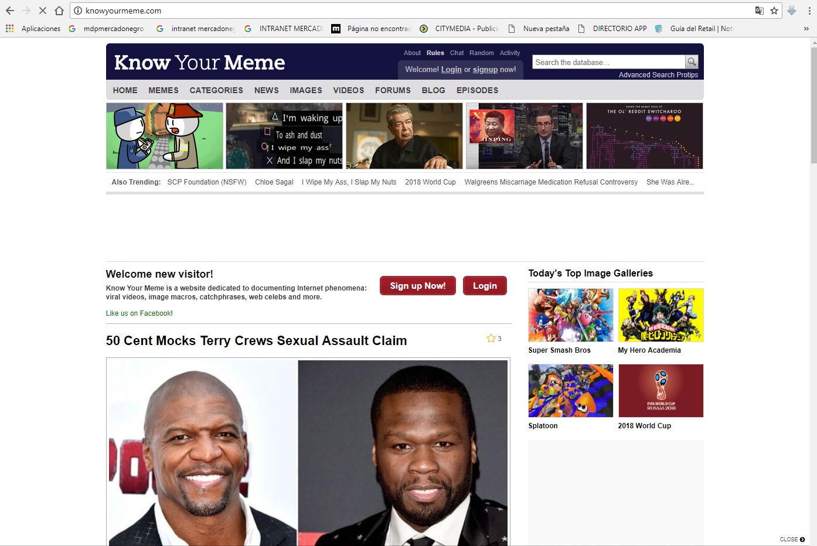Open Nueva pestaña bookmark
The height and width of the screenshot is (546, 817).
point(539,28)
